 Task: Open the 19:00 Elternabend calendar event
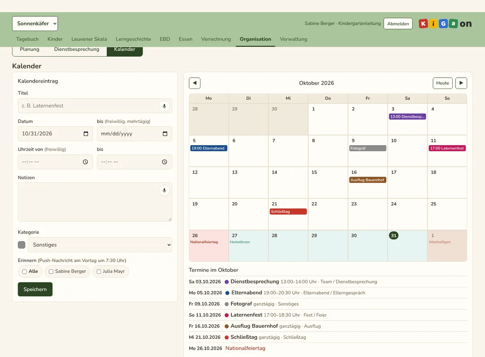(209, 148)
